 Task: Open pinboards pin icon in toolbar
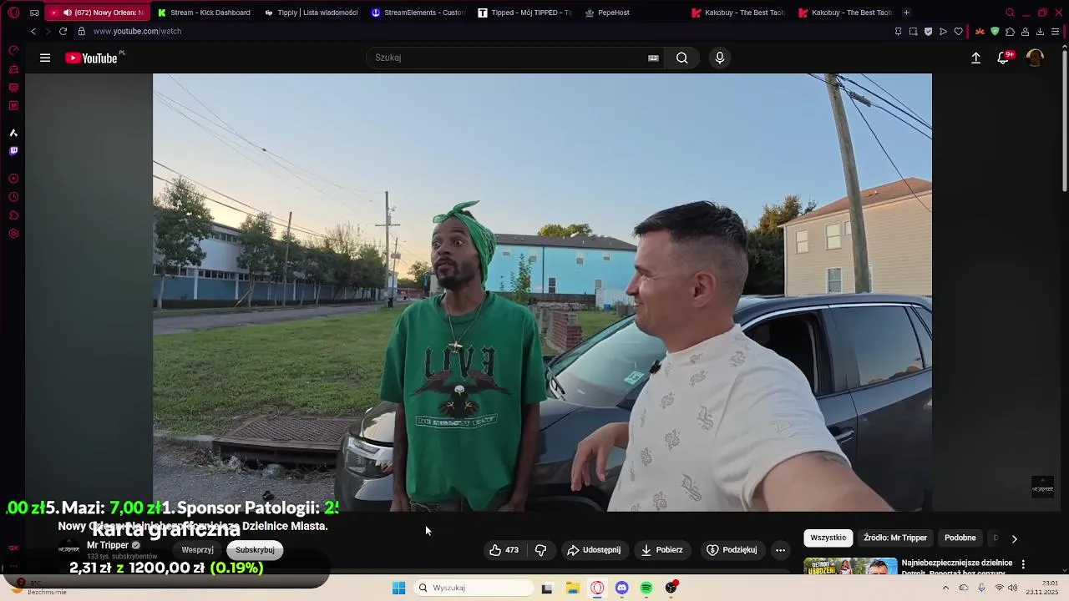(898, 32)
